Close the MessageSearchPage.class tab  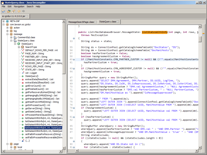96,22
